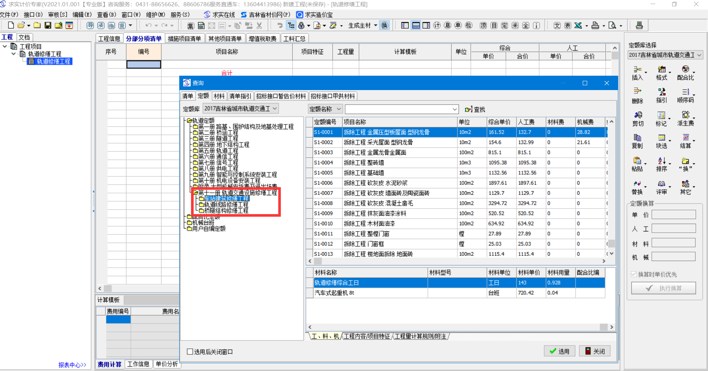Switch to 工料汇总 tab
This screenshot has width=708, height=371.
294,38
